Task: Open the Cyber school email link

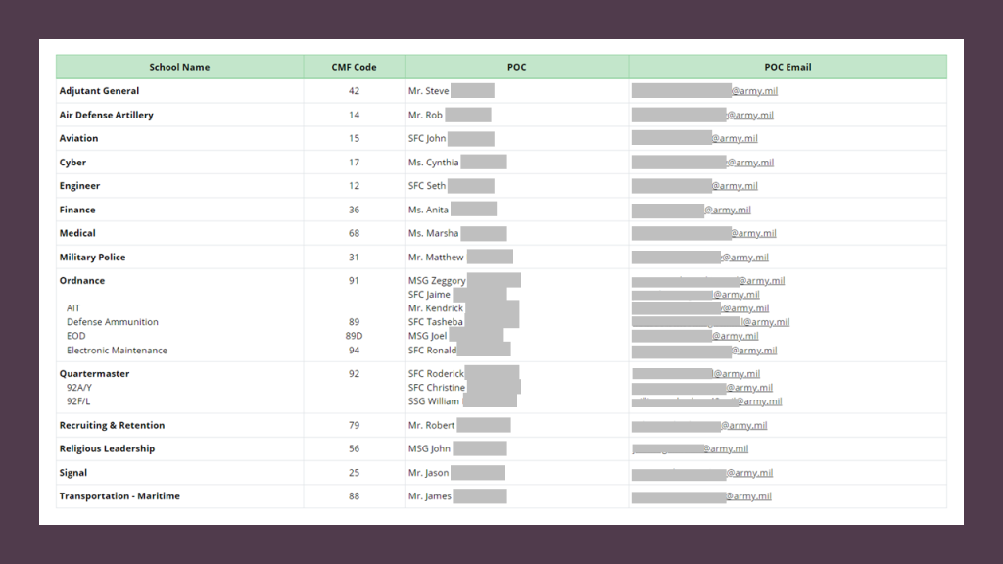Action: [702, 163]
